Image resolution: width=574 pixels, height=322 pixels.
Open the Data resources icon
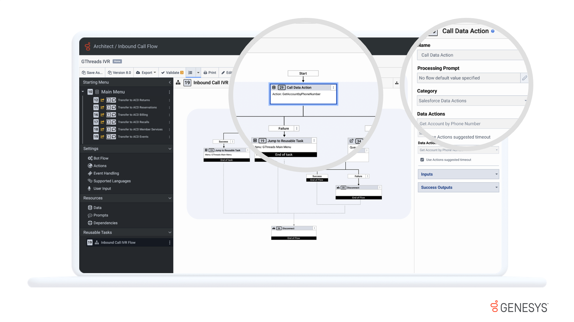click(90, 208)
